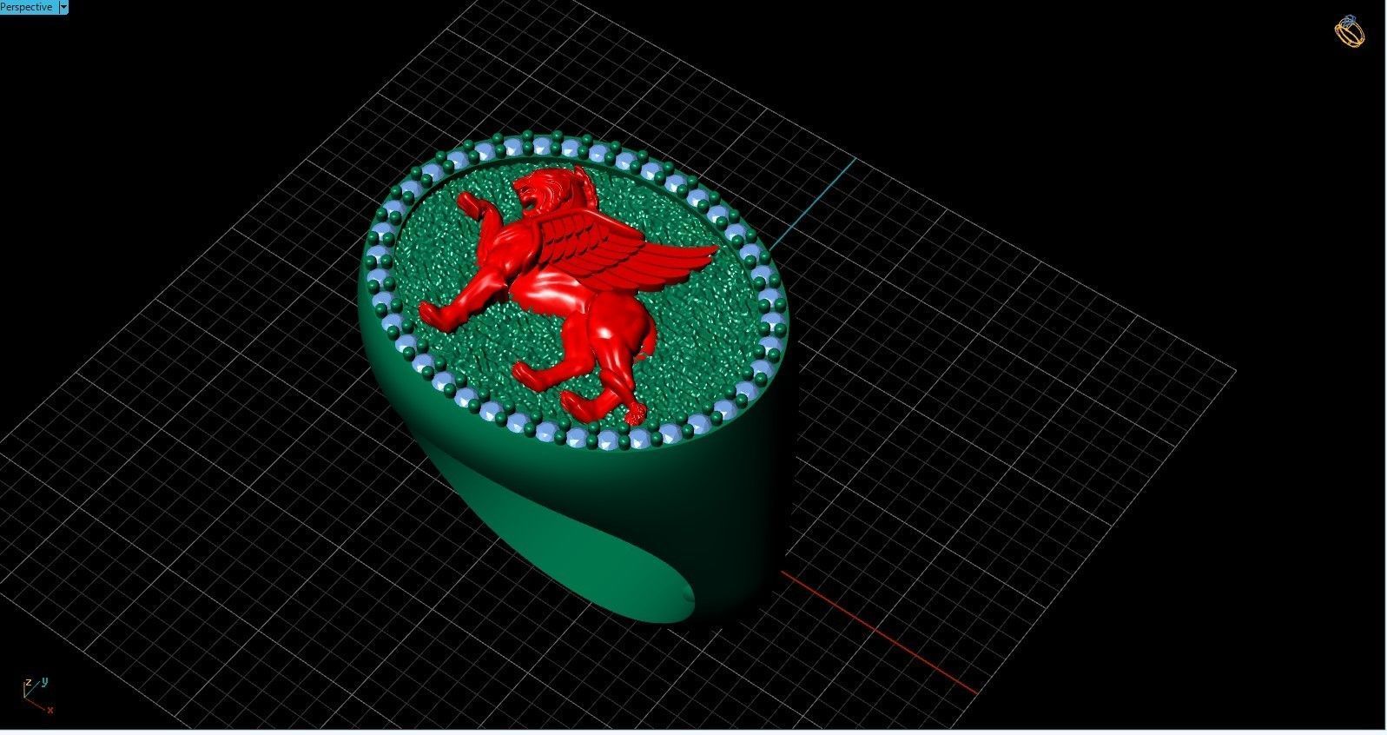Expand the Perspective viewport dropdown arrow
The image size is (1387, 735).
[63, 6]
